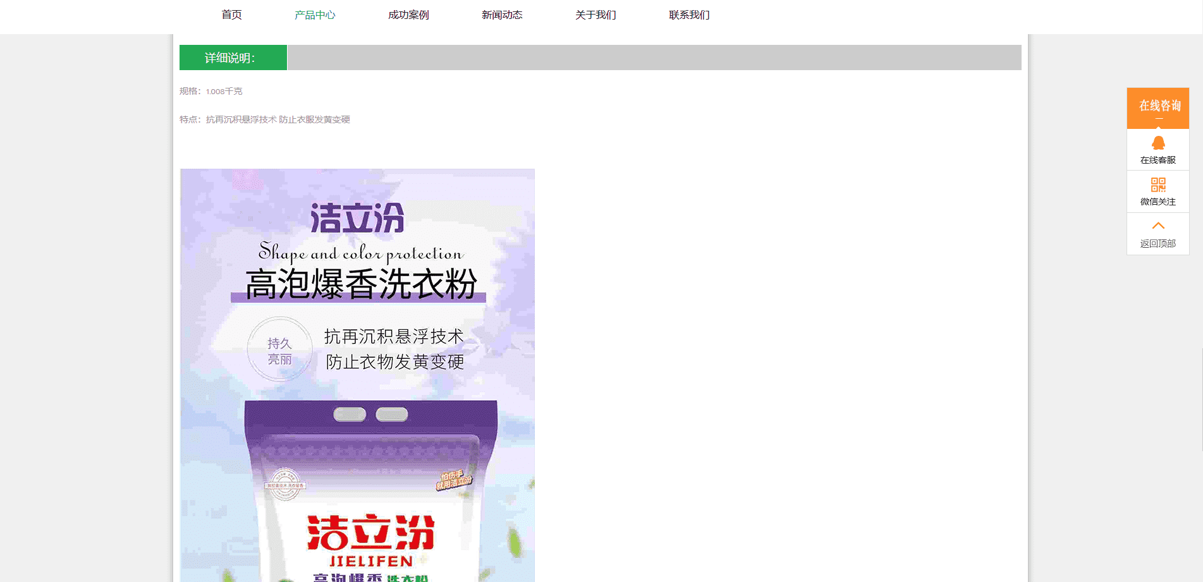Navigate to 关于我们

pos(595,15)
